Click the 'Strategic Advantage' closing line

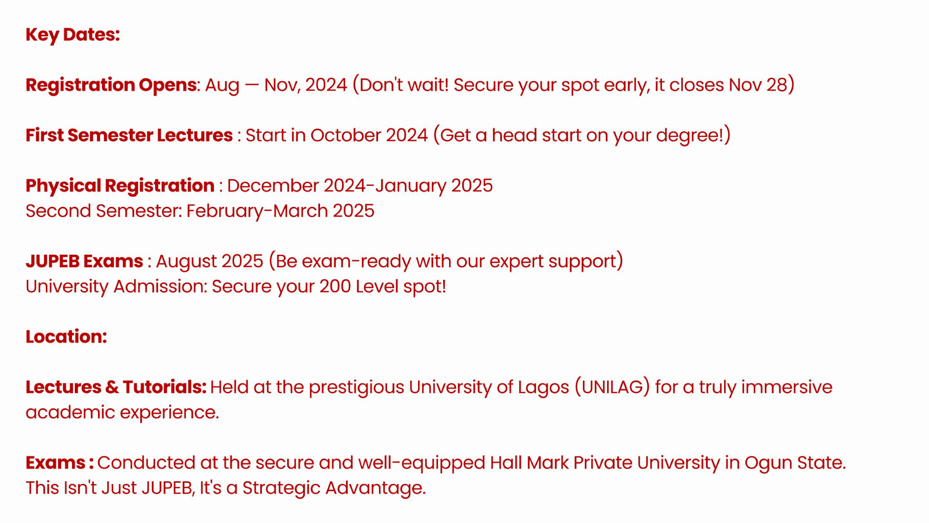(x=334, y=488)
